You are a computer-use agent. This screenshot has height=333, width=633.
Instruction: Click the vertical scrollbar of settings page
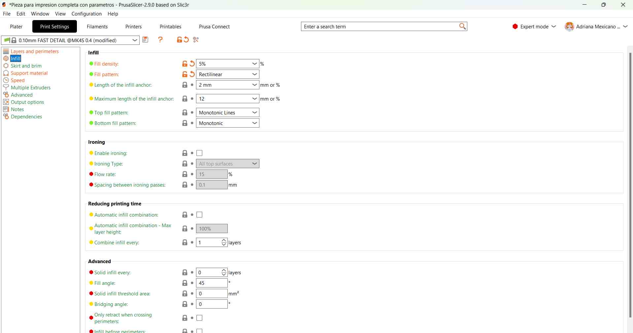tap(630, 185)
